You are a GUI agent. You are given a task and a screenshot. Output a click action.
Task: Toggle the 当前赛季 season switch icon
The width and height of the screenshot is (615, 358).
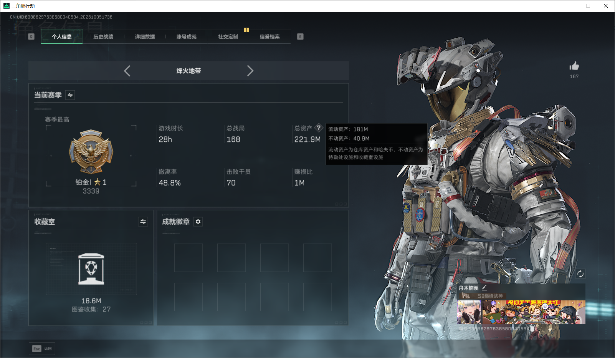pos(70,95)
